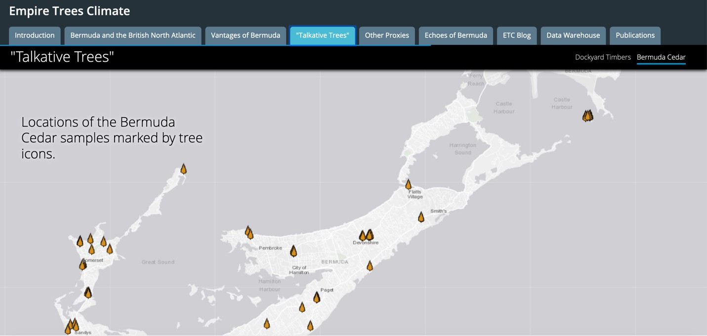This screenshot has height=336, width=707.
Task: Open the Echoes of Bermuda tab
Action: click(456, 36)
